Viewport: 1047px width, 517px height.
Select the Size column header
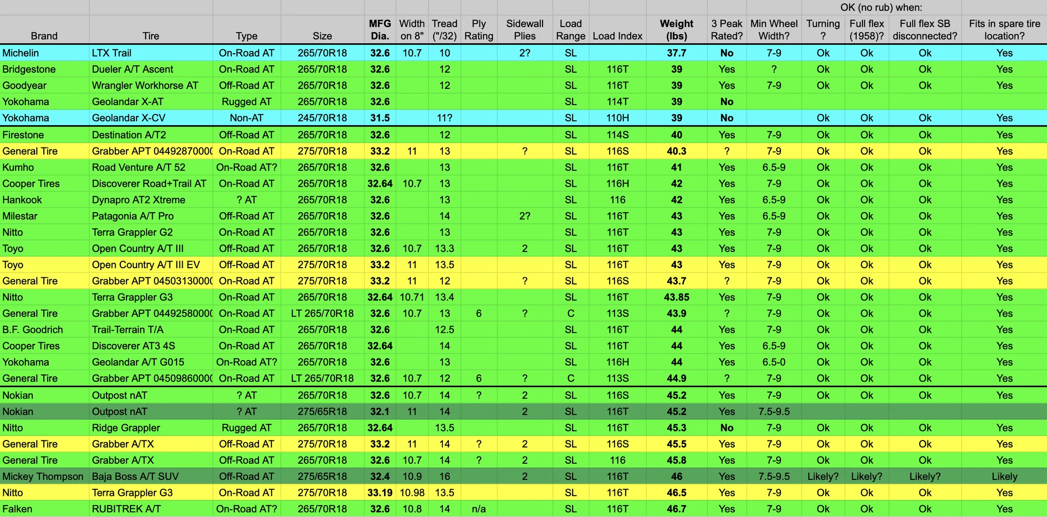pyautogui.click(x=322, y=29)
